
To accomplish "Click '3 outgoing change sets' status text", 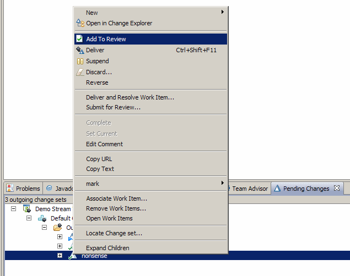I will tap(36, 200).
